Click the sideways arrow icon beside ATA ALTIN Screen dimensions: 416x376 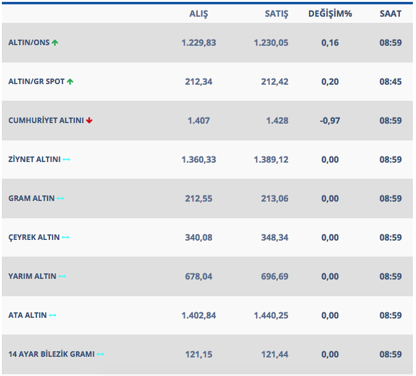(53, 315)
